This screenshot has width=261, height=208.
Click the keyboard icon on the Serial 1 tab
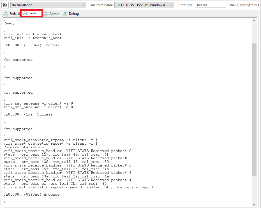click(26, 13)
